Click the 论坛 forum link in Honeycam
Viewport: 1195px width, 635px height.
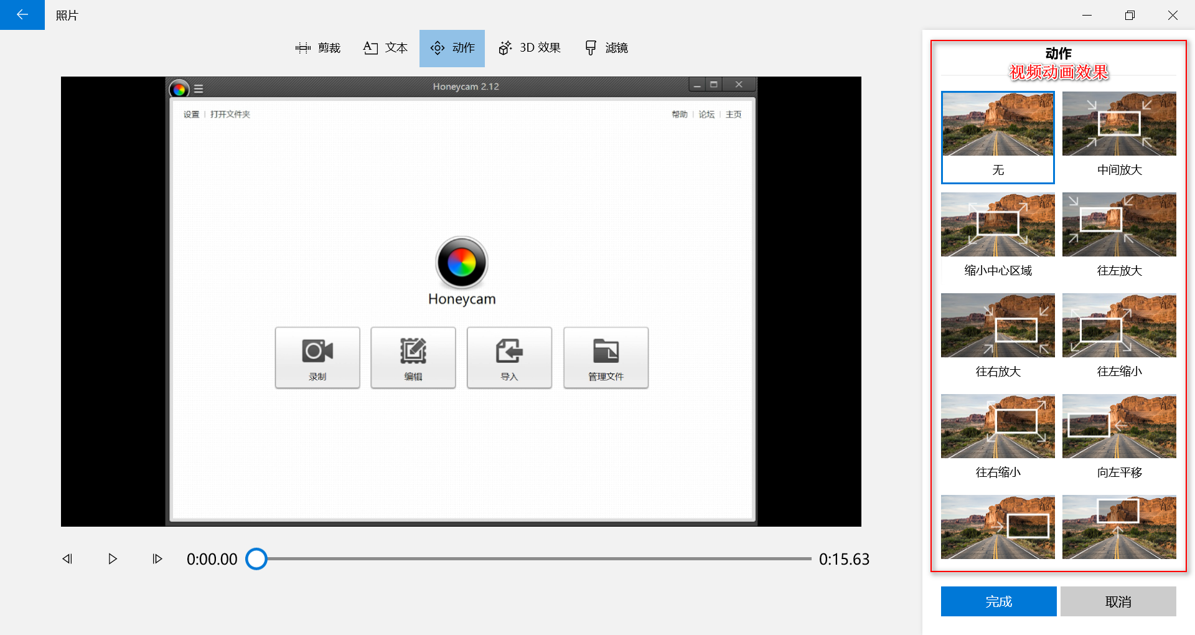pos(706,115)
